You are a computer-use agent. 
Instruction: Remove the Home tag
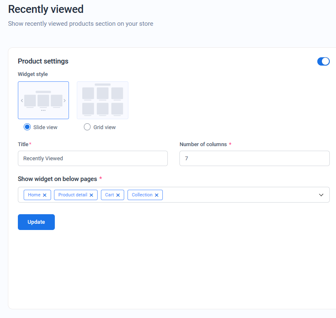[44, 195]
